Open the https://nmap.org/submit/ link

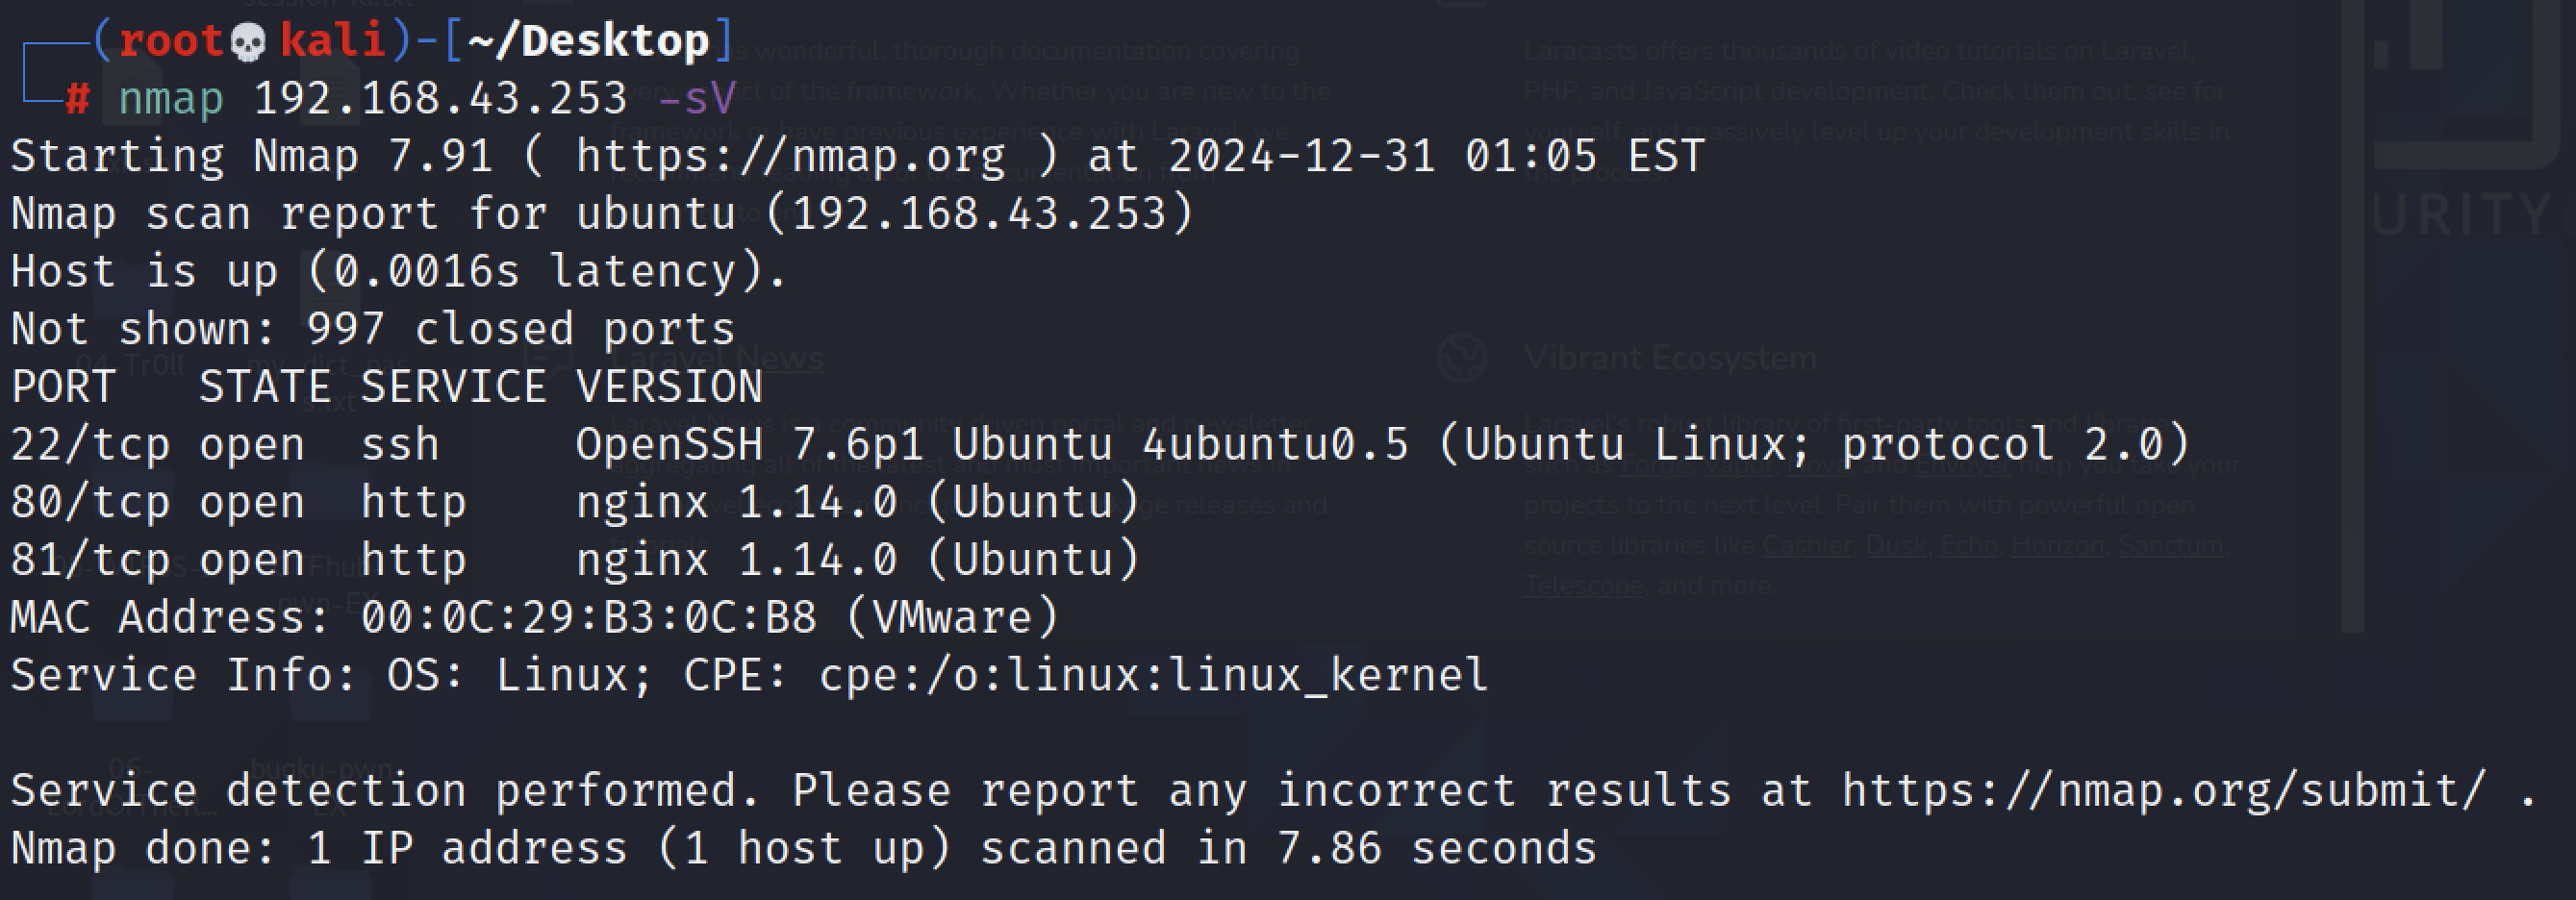pos(2163,791)
